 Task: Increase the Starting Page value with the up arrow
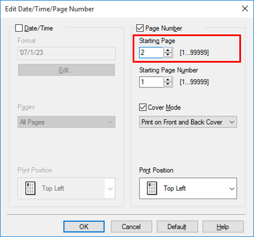tap(168, 50)
